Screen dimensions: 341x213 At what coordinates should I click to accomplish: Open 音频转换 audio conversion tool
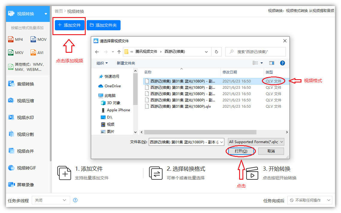pos(21,84)
